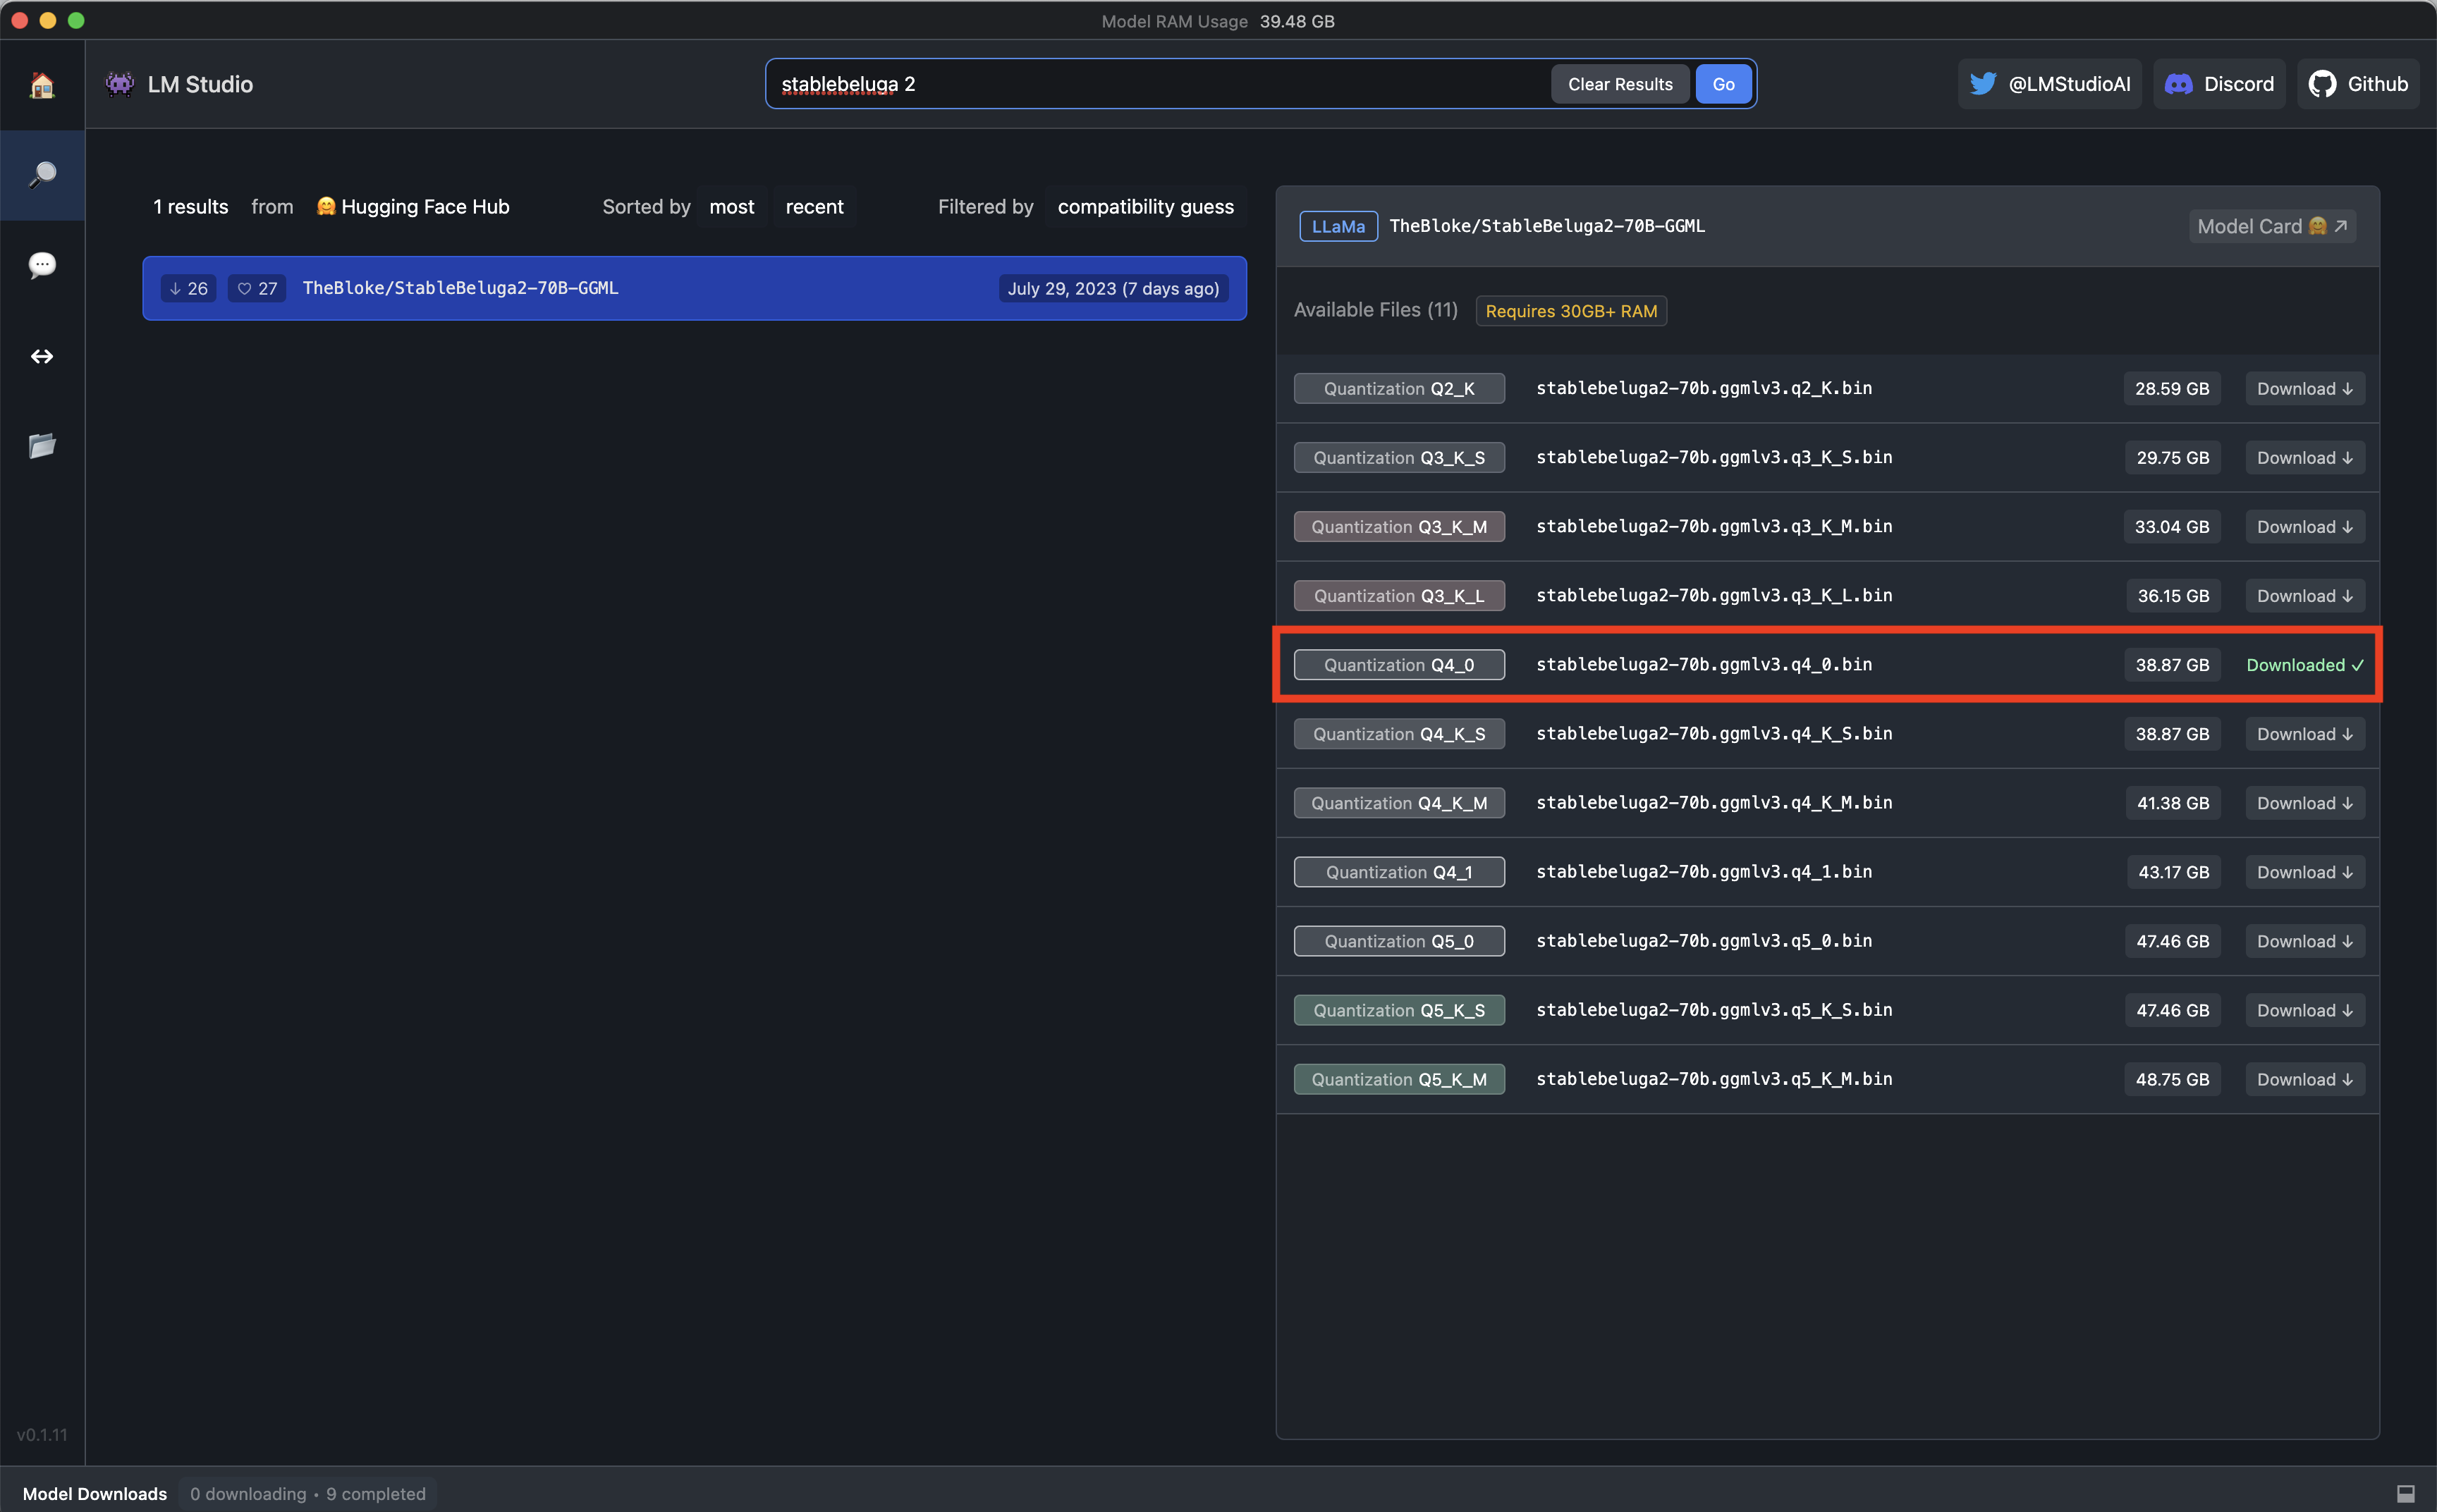Click the Available Files (11) heading
Image resolution: width=2437 pixels, height=1512 pixels.
[1376, 310]
